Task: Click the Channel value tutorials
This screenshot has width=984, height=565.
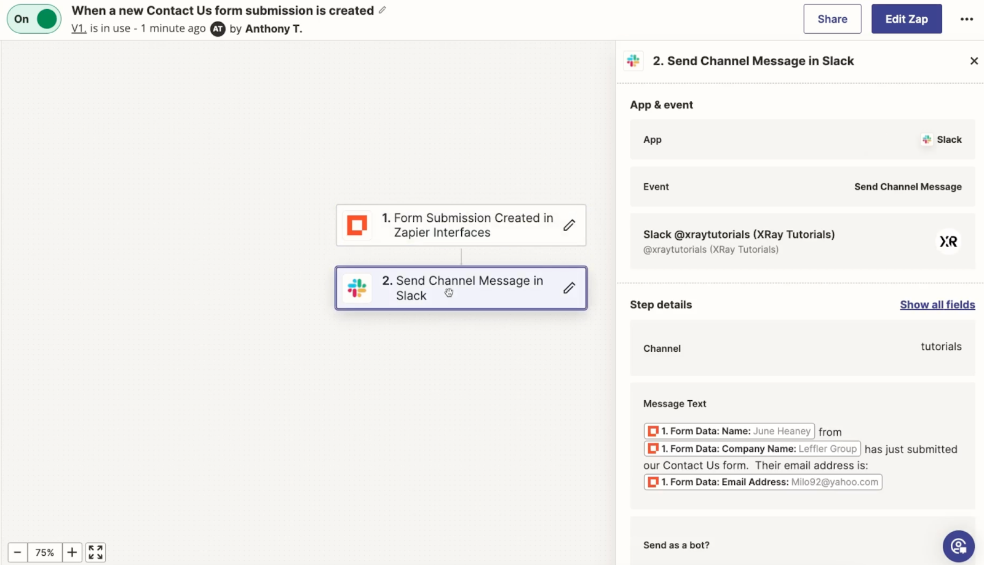Action: [x=941, y=347]
